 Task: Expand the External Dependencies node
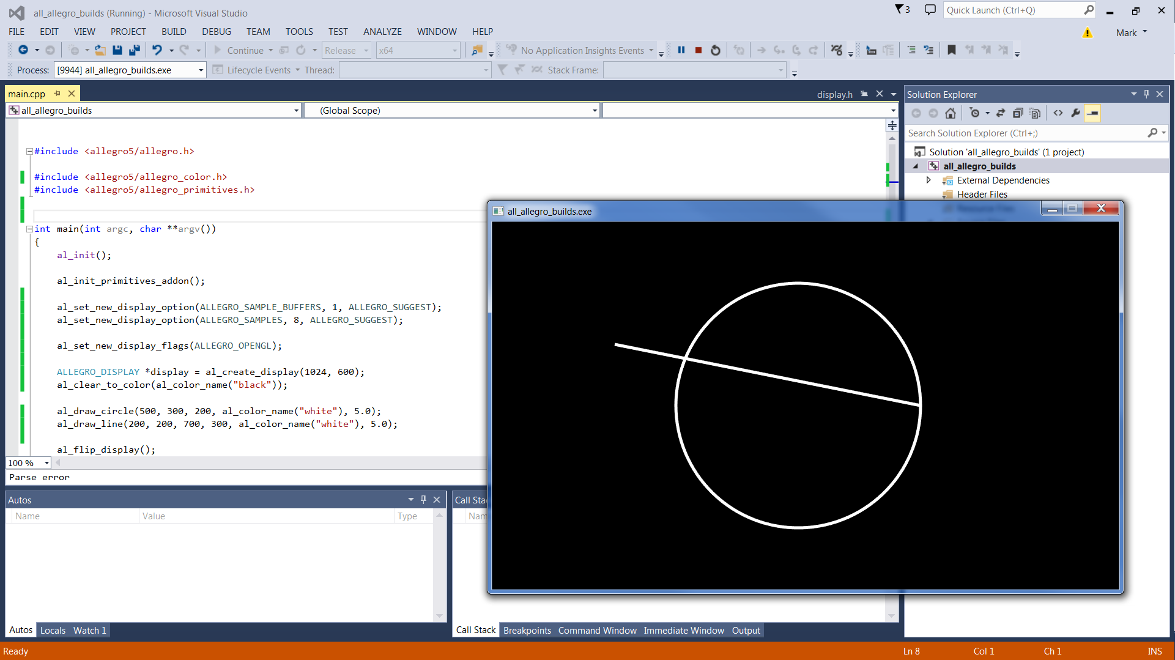click(929, 180)
